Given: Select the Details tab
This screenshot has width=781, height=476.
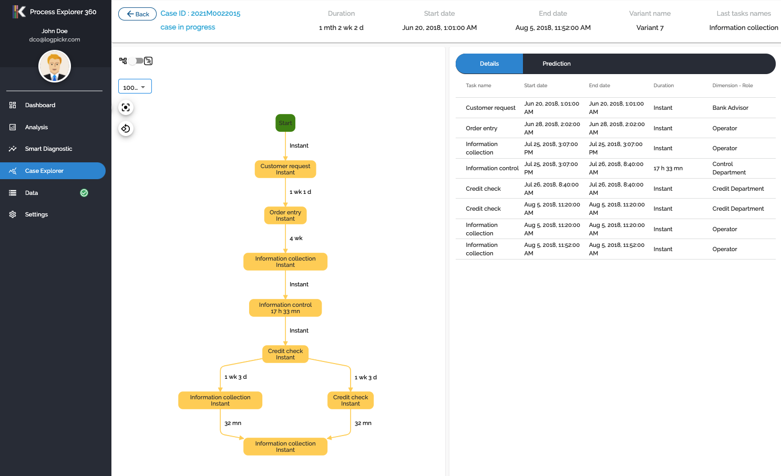Looking at the screenshot, I should [489, 64].
